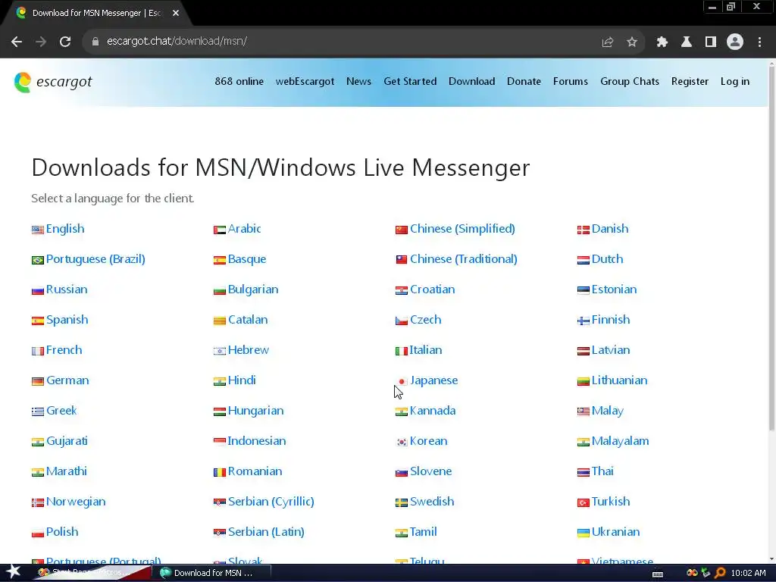Click the lock icon beside the URL
Viewport: 776px width, 582px height.
95,42
